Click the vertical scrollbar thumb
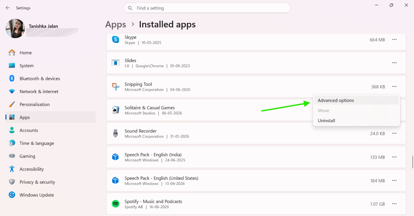 coord(412,162)
